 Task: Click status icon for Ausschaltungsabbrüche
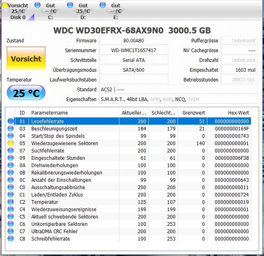pos(11,187)
